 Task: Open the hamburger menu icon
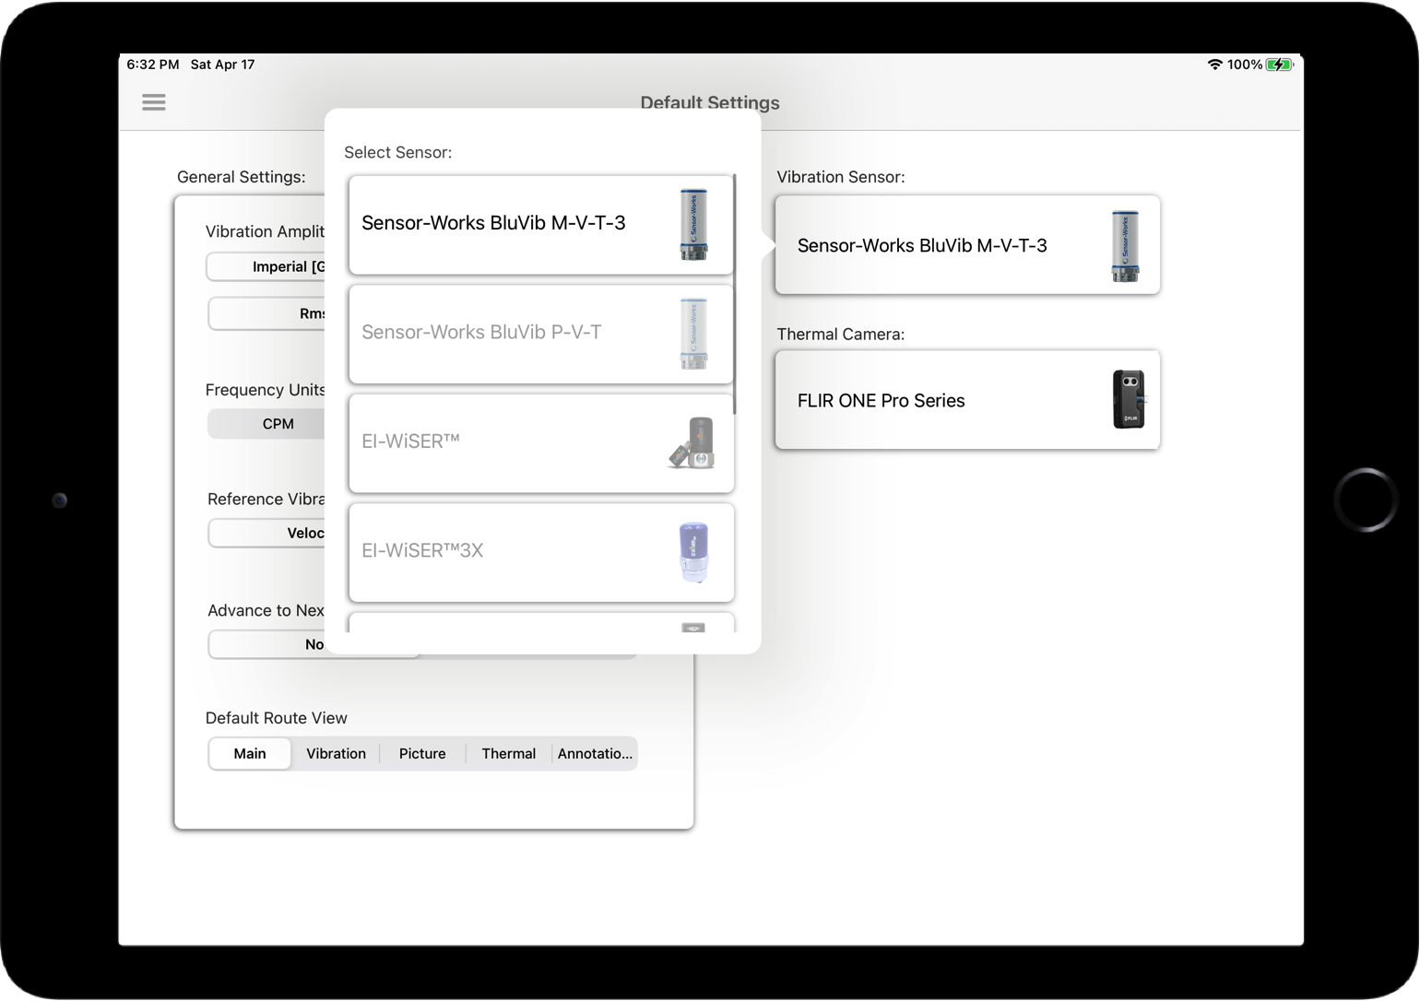coord(154,102)
